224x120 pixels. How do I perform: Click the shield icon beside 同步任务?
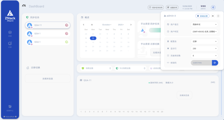pyautogui.click(x=27, y=17)
